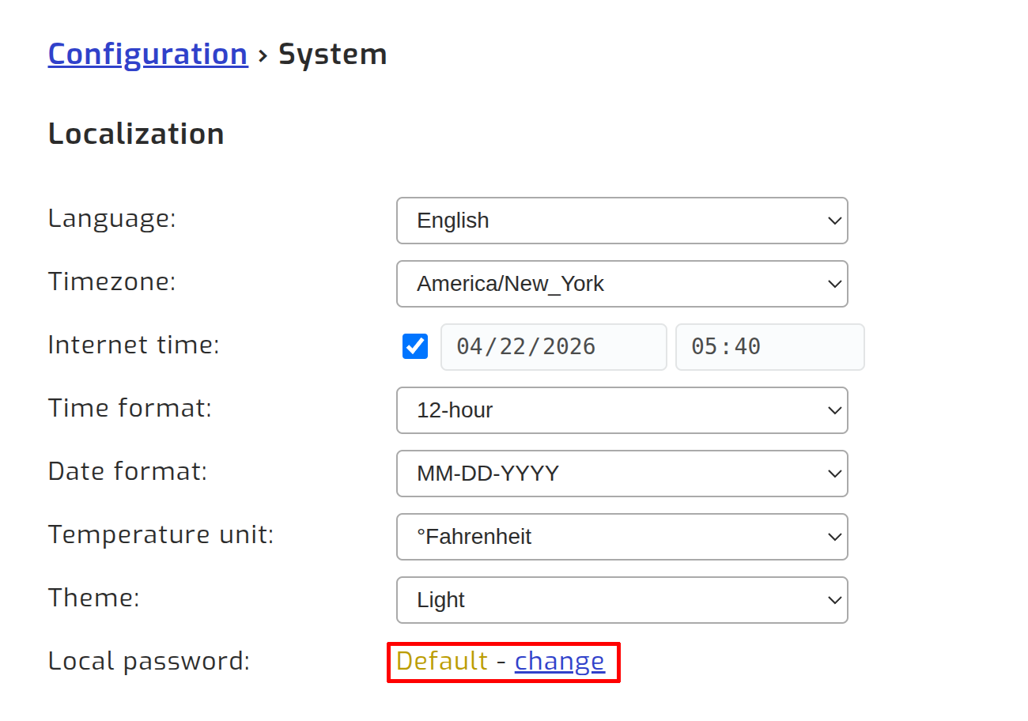Viewport: 1028px width, 721px height.
Task: Click the date field showing 04/22/2026
Action: [x=554, y=346]
